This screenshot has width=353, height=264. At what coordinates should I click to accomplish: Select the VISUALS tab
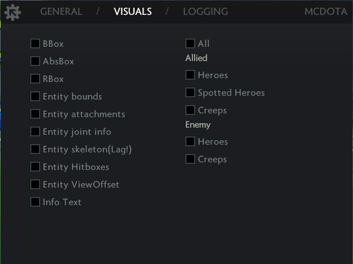133,12
